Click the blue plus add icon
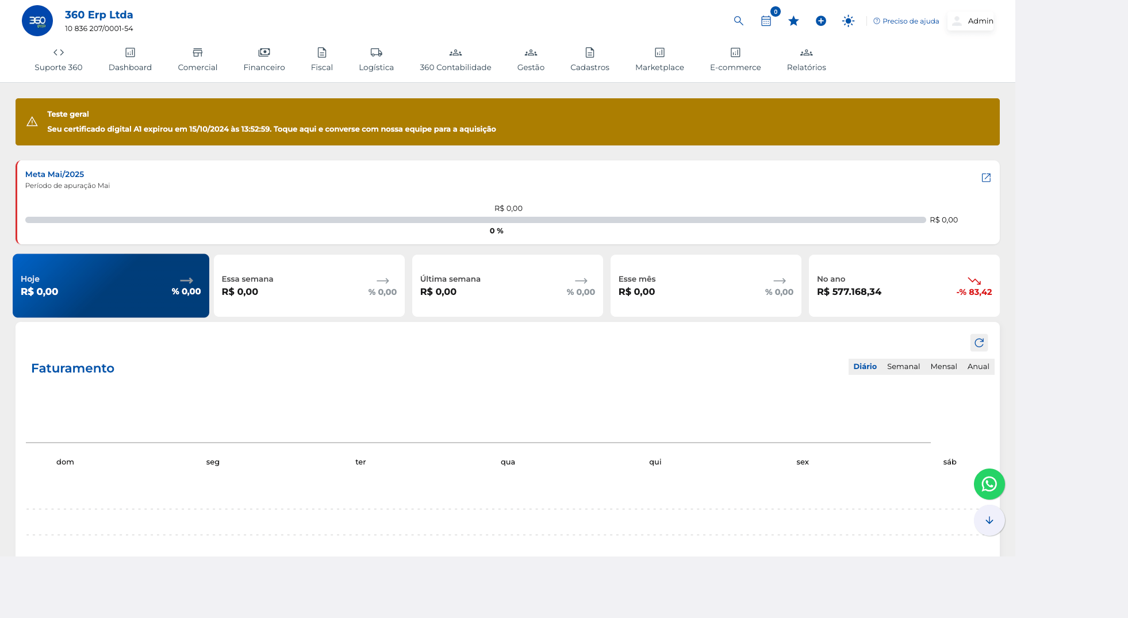Viewport: 1128px width, 618px height. click(821, 21)
